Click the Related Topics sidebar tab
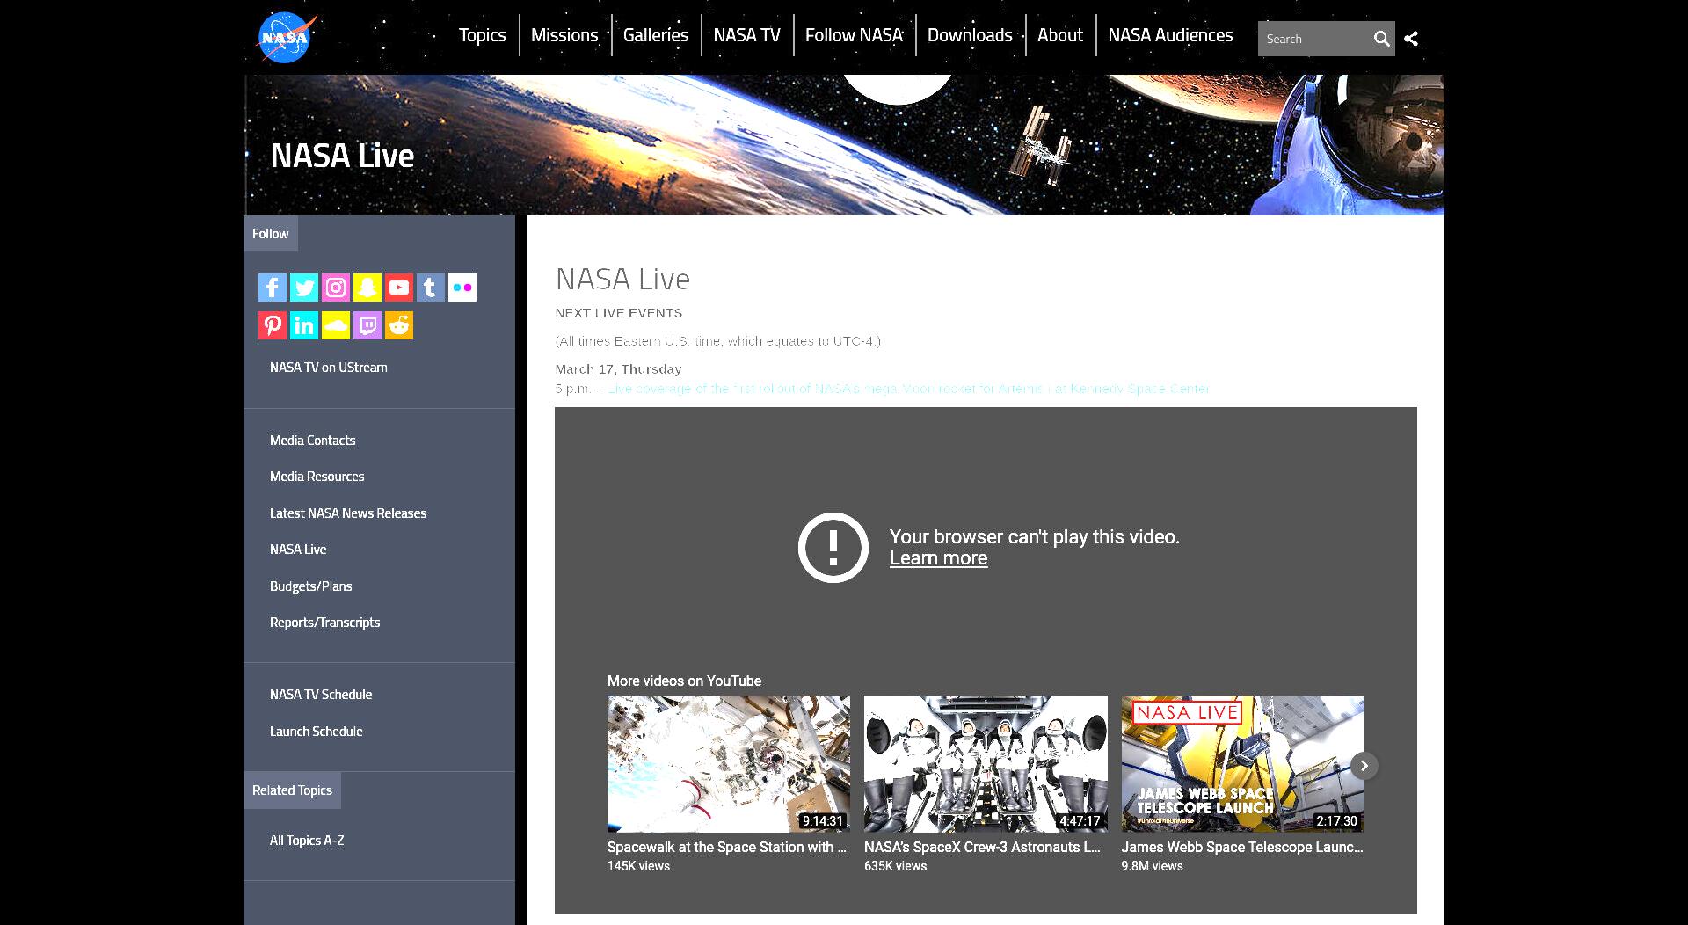1688x925 pixels. click(292, 790)
